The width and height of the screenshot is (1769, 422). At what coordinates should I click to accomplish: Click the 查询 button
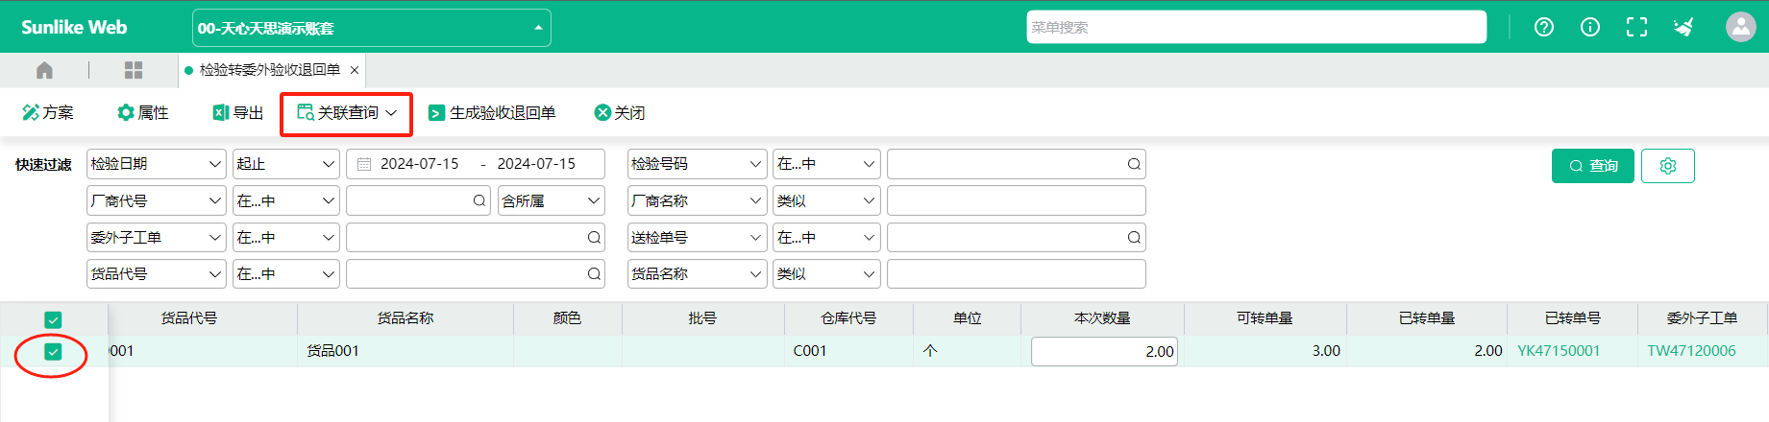coord(1593,166)
